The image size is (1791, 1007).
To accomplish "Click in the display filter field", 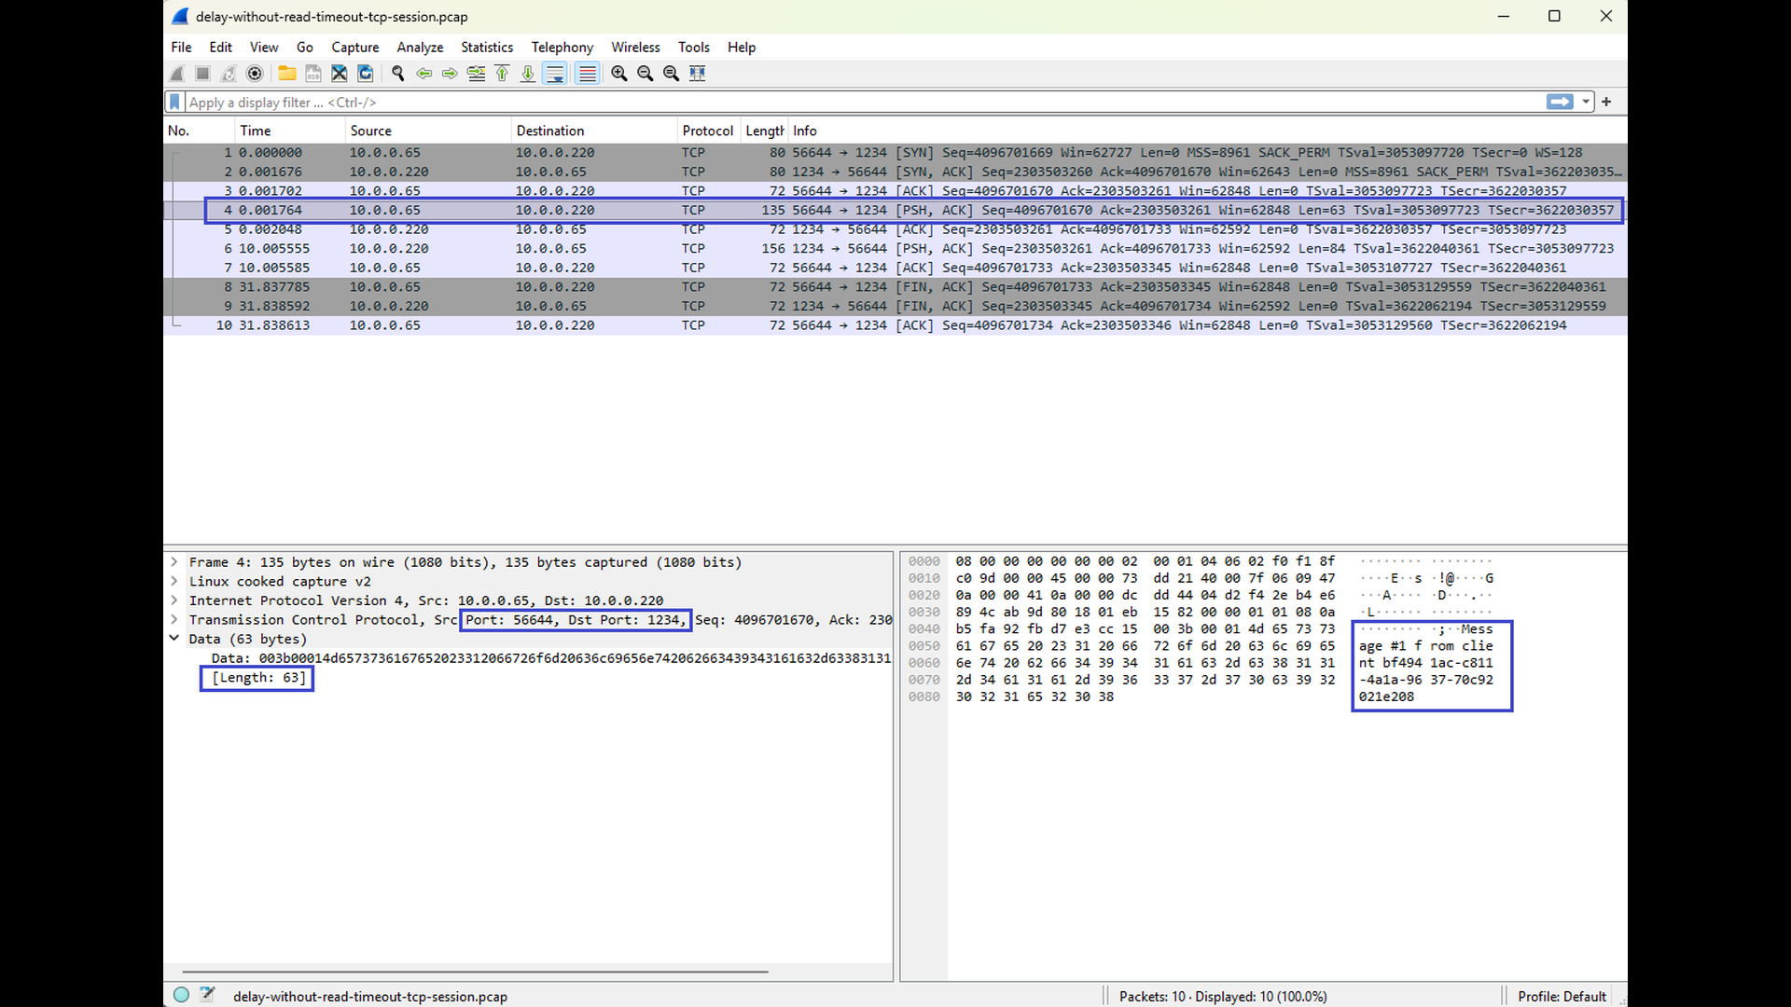I will click(x=840, y=103).
